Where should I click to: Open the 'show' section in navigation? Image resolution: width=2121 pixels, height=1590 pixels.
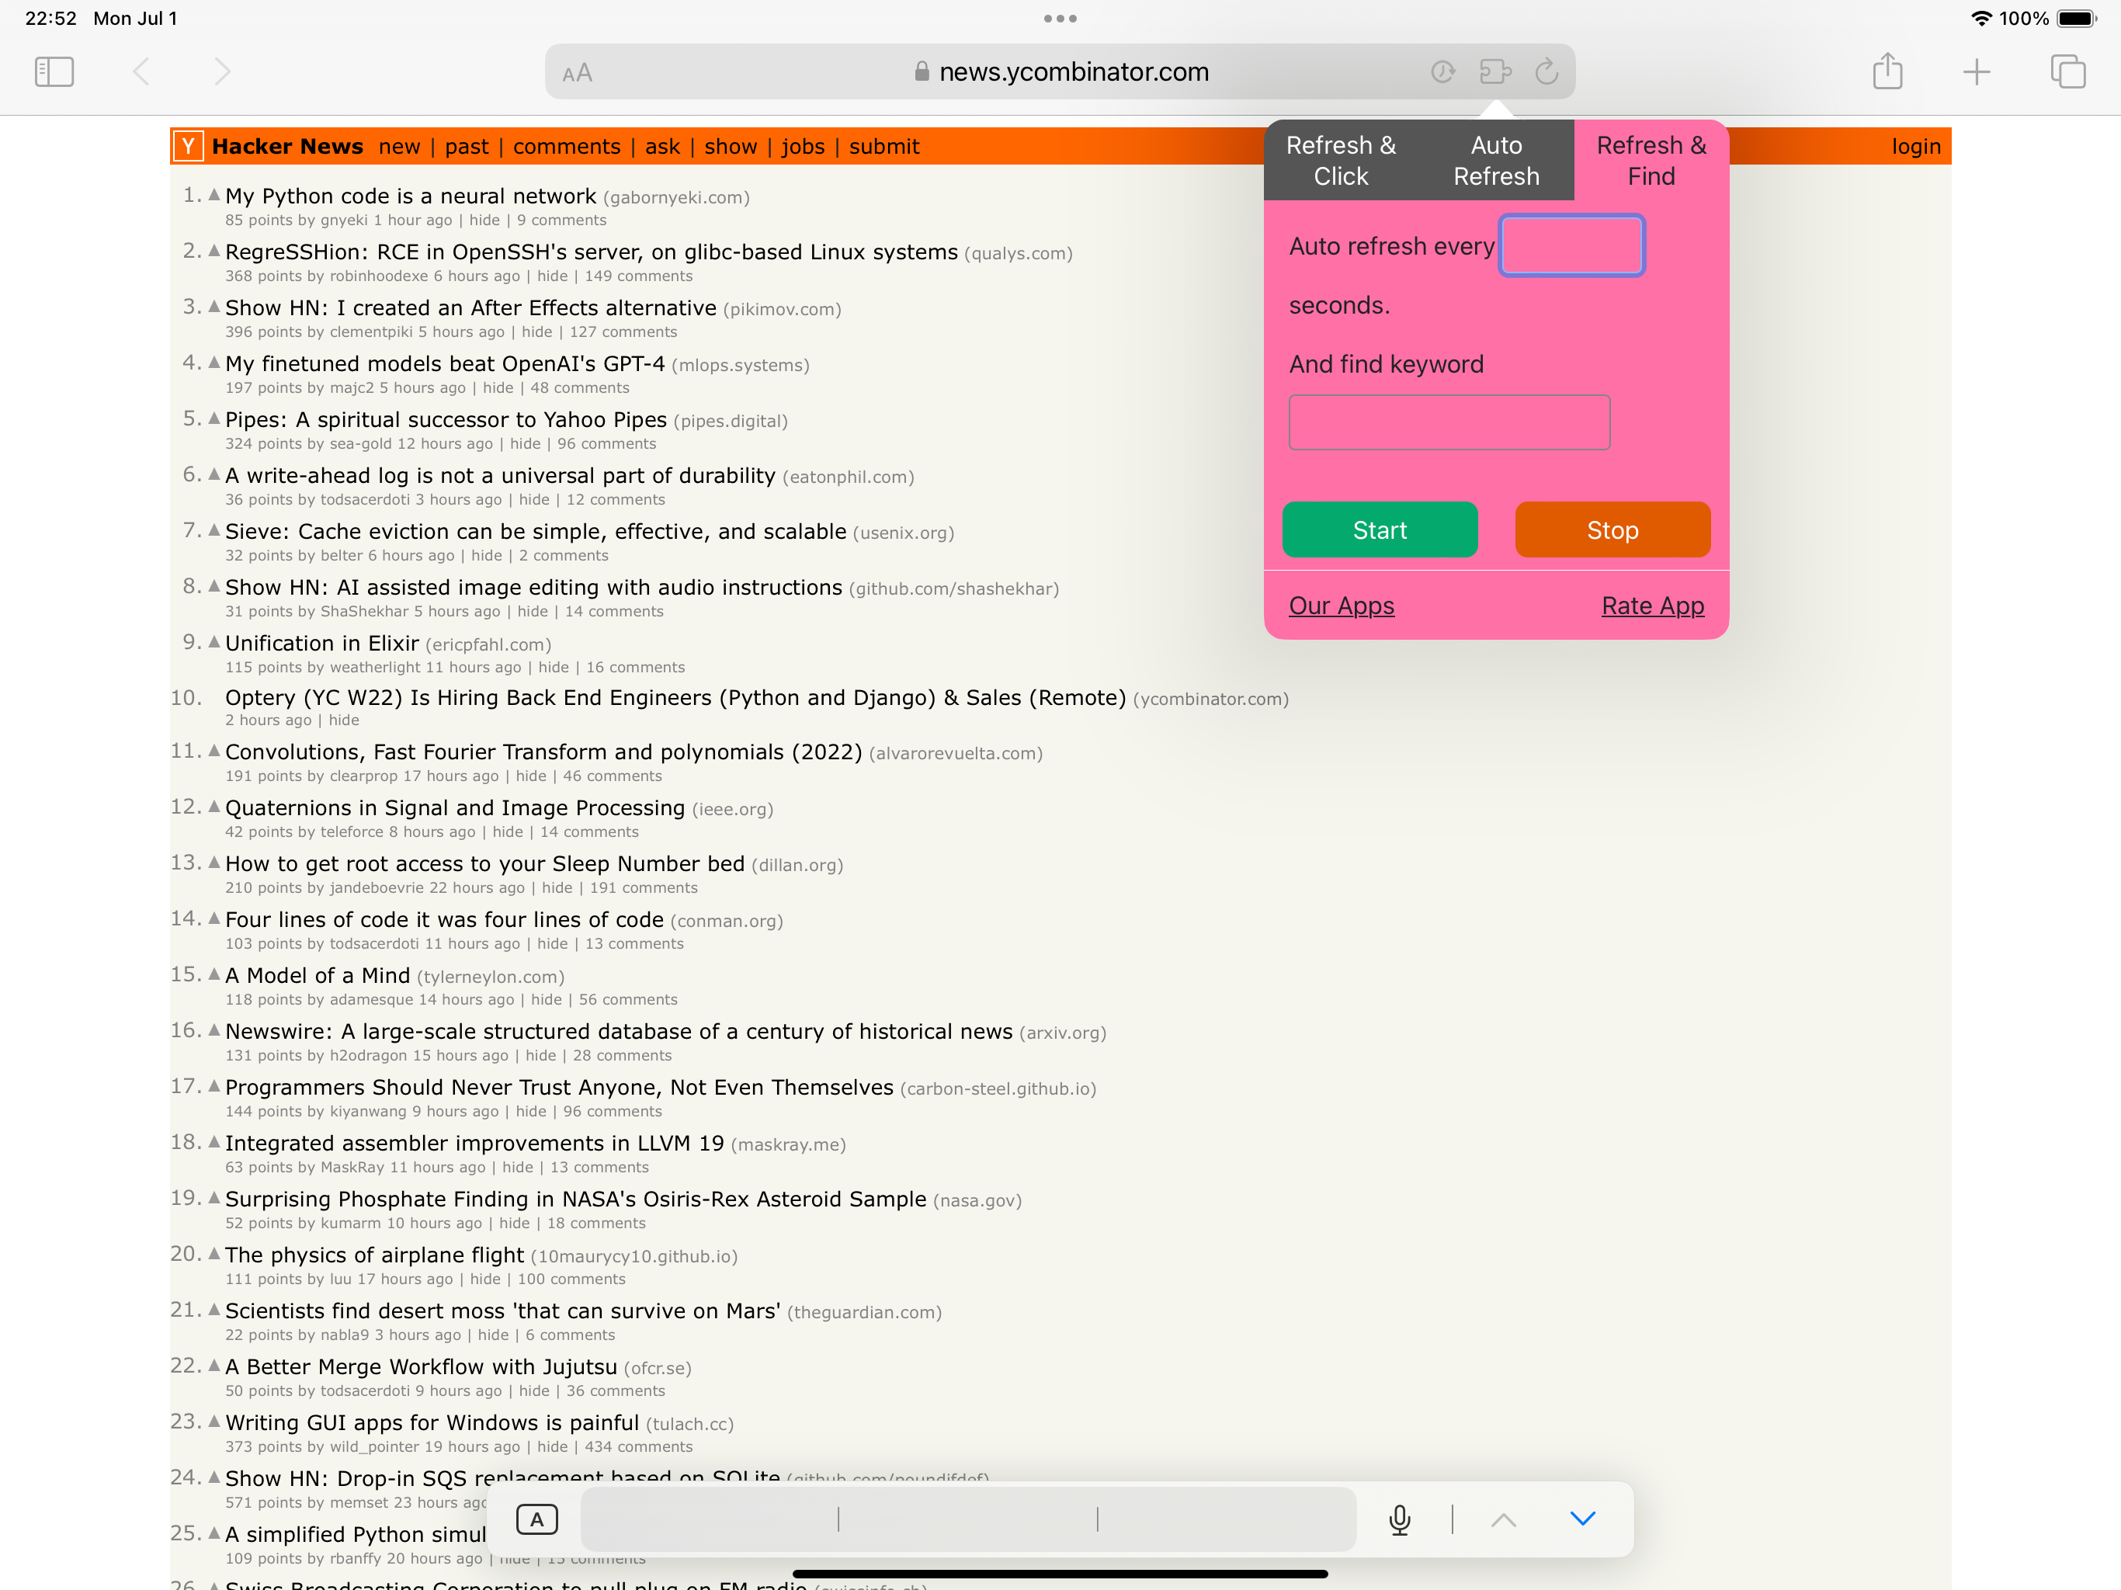[x=731, y=147]
